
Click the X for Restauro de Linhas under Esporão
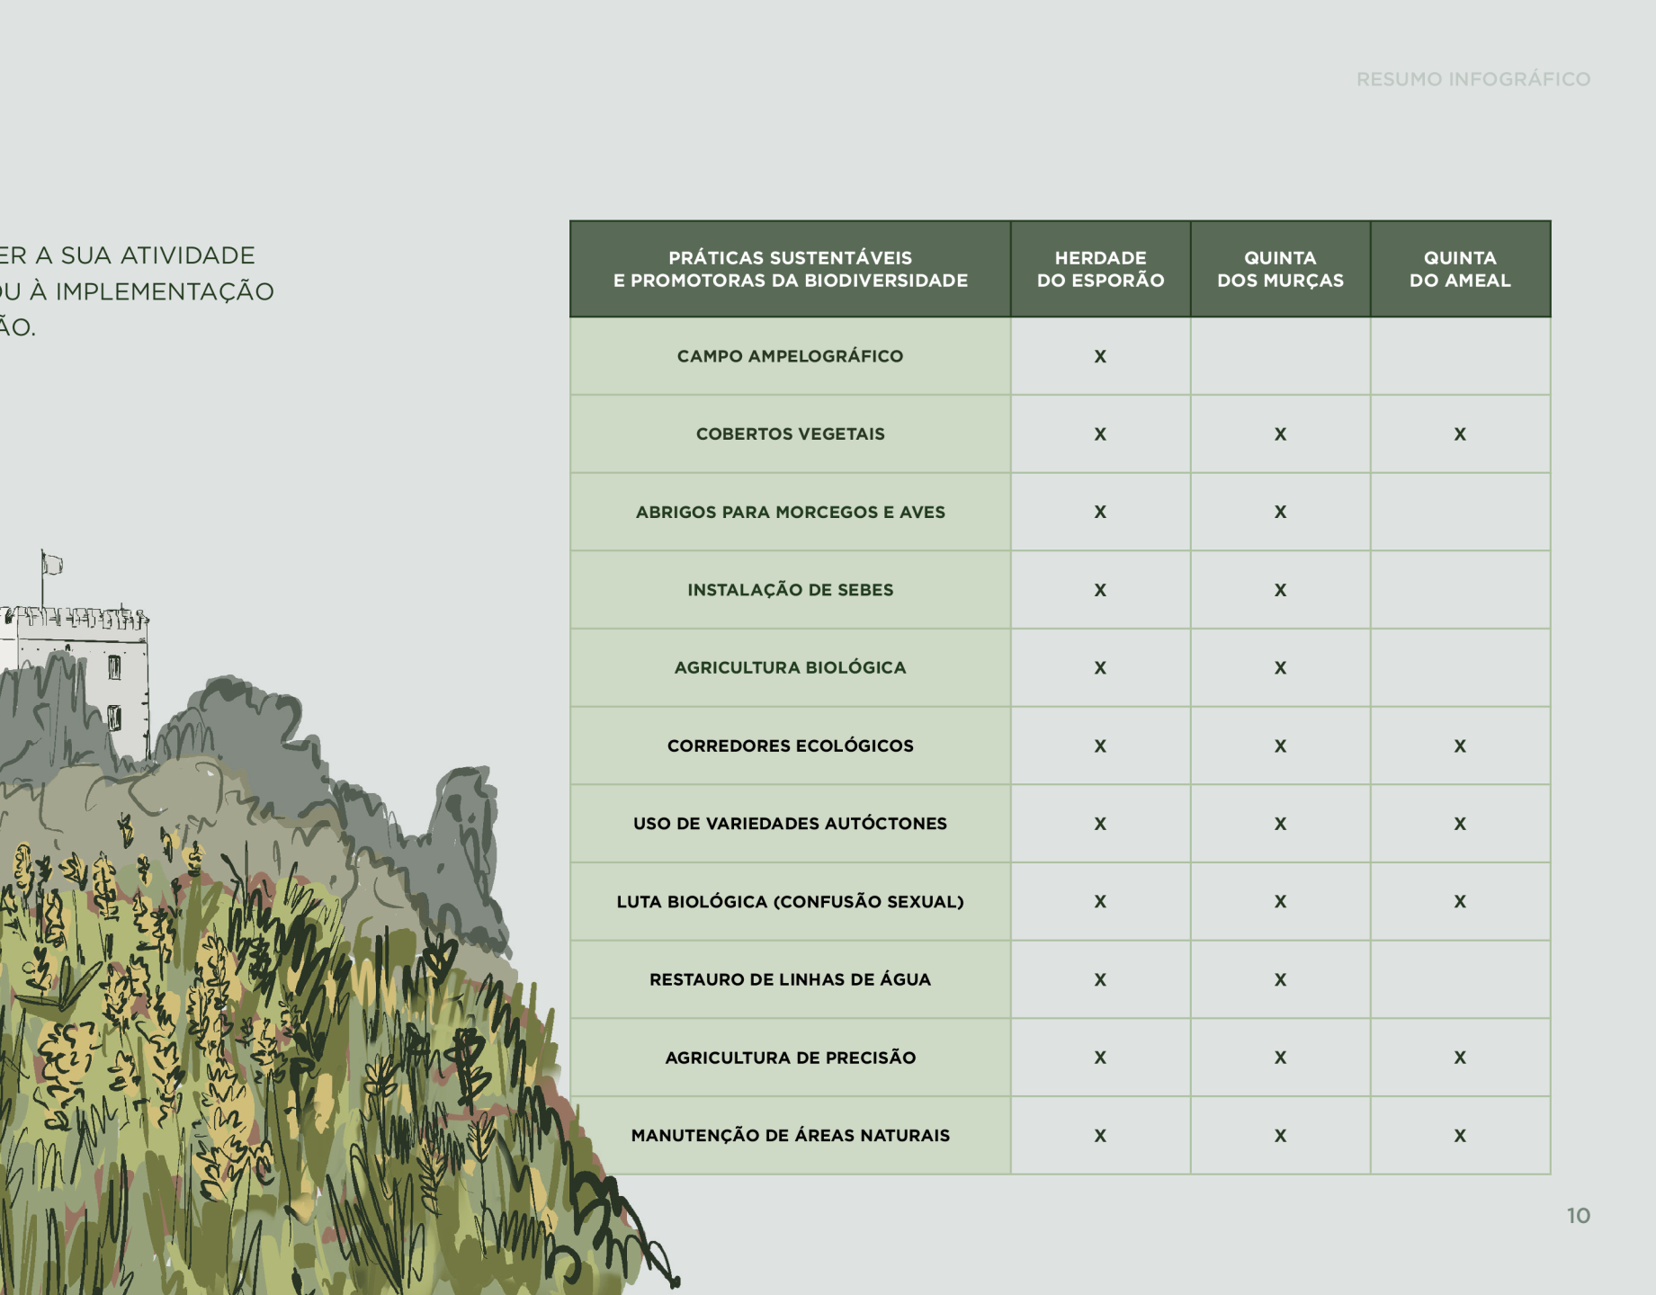(x=1100, y=980)
